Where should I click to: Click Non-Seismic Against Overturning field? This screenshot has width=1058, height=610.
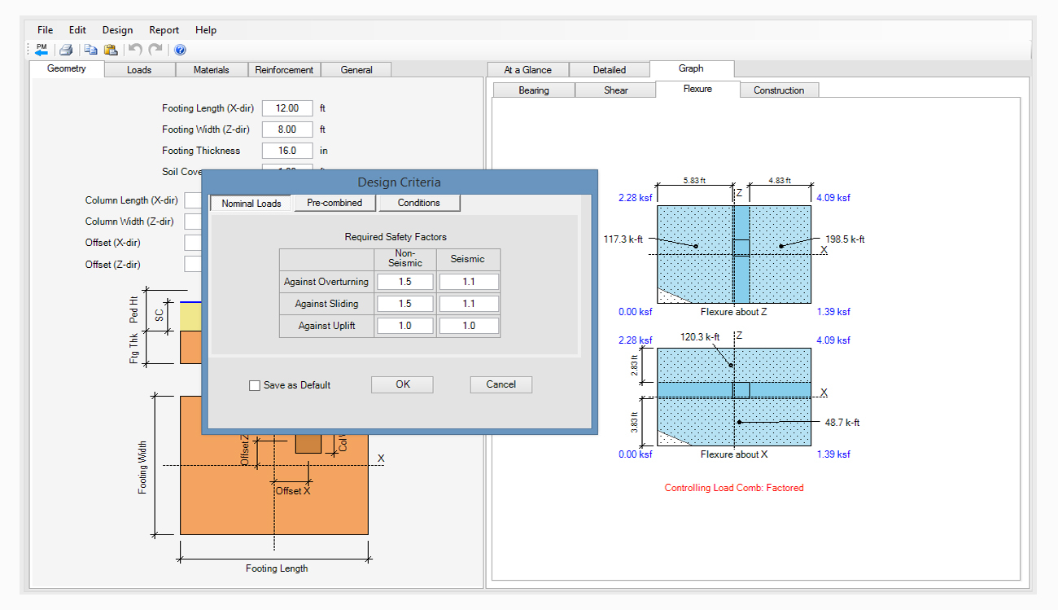[x=405, y=282]
